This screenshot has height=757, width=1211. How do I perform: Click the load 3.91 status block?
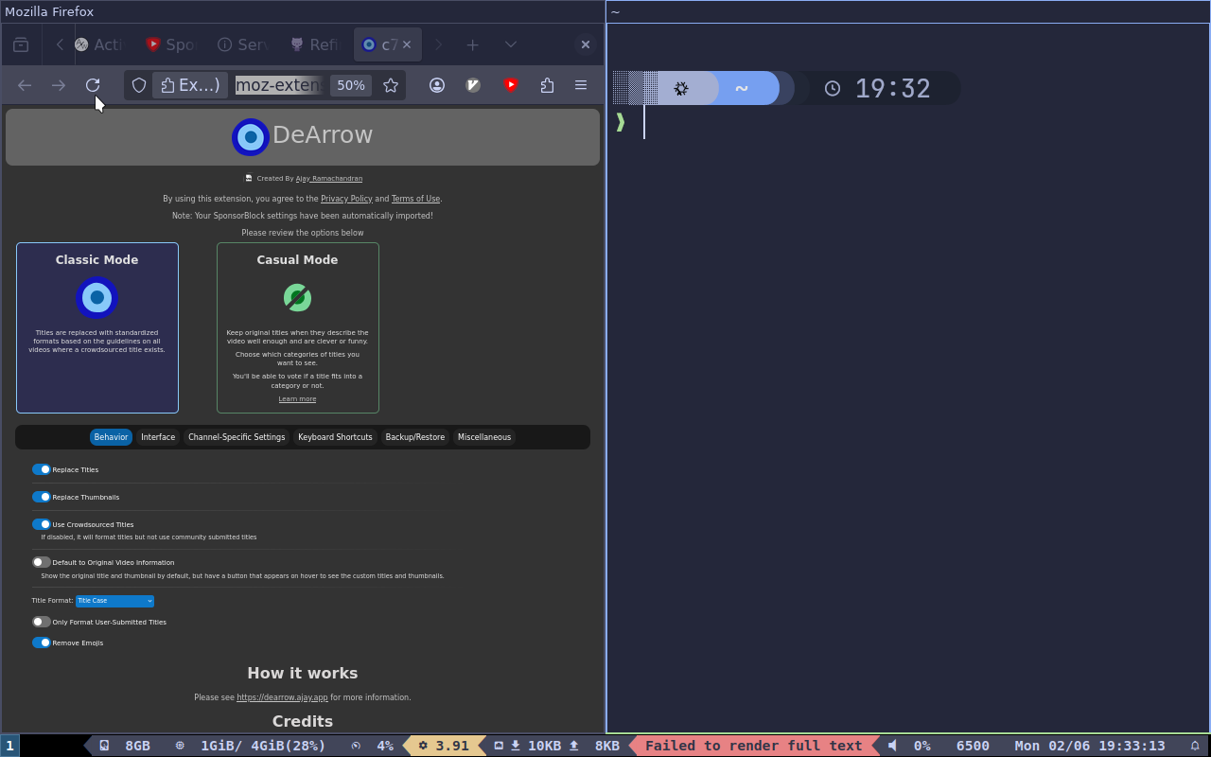pos(444,746)
